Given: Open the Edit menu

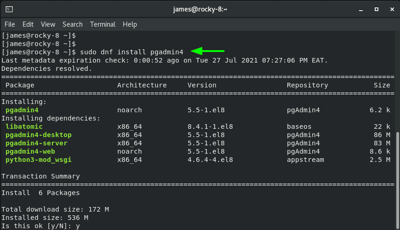Looking at the screenshot, I should pos(28,24).
